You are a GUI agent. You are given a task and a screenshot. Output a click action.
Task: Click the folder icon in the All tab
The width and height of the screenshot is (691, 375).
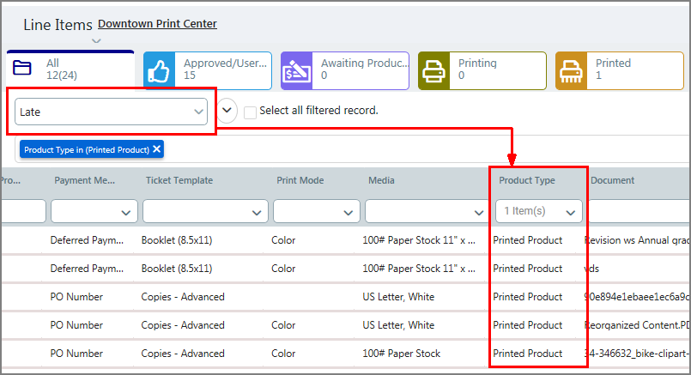pyautogui.click(x=23, y=70)
